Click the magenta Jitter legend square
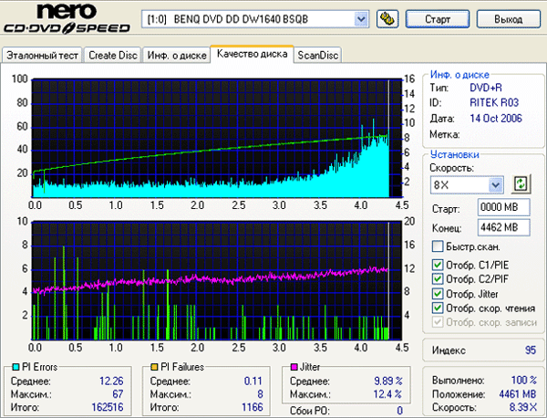The width and height of the screenshot is (547, 418). pyautogui.click(x=294, y=367)
